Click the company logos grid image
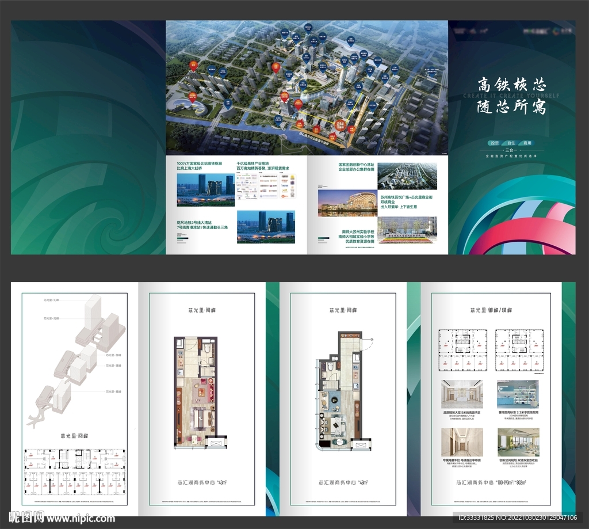 point(266,186)
